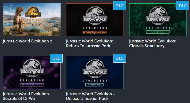Screen dimensions: 190x103
Task: Click the green Claire's Sanctuary label in artwork
Action: 158,32
